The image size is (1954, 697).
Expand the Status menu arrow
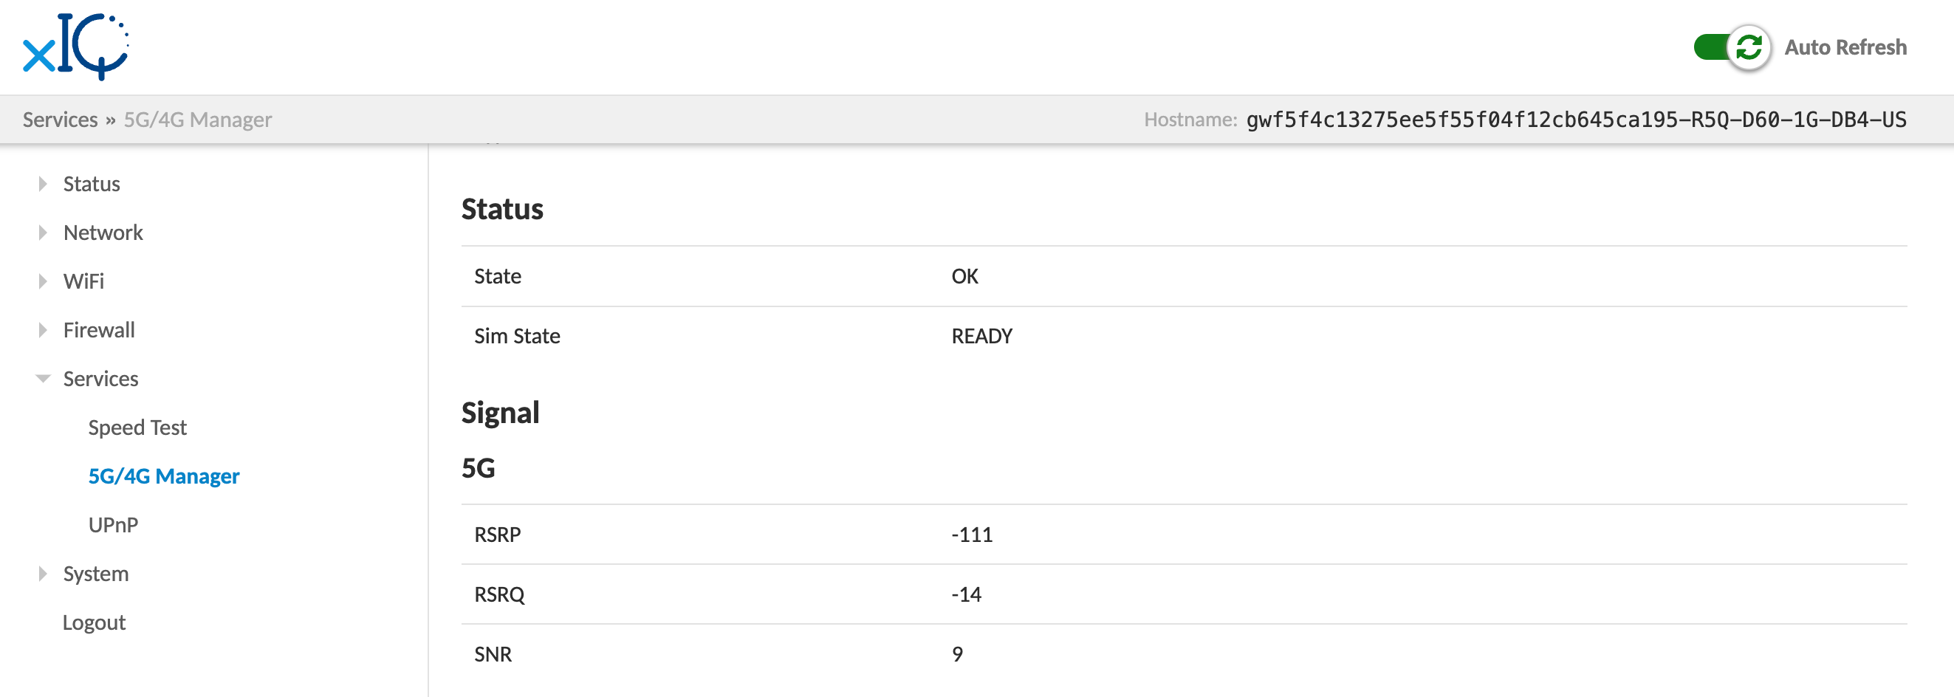(x=43, y=184)
